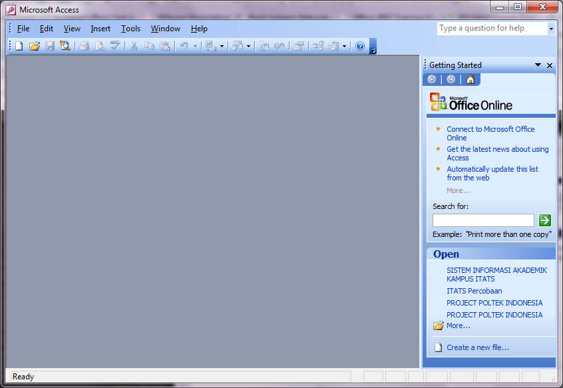Go forward in Getting Started pane

point(451,79)
